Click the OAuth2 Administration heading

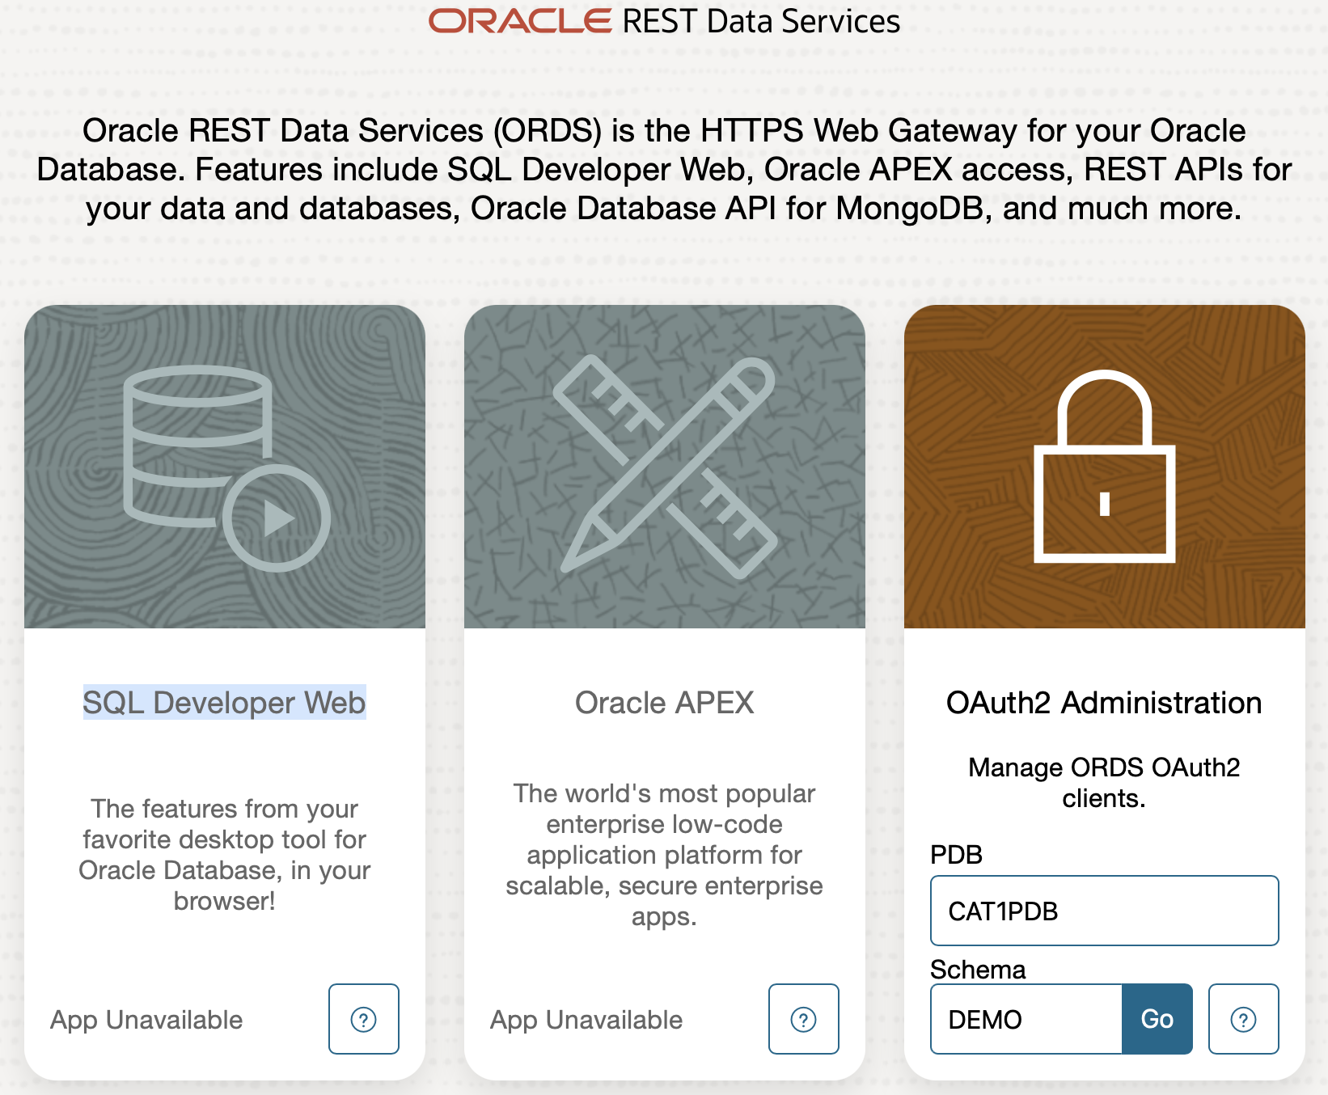coord(1105,703)
